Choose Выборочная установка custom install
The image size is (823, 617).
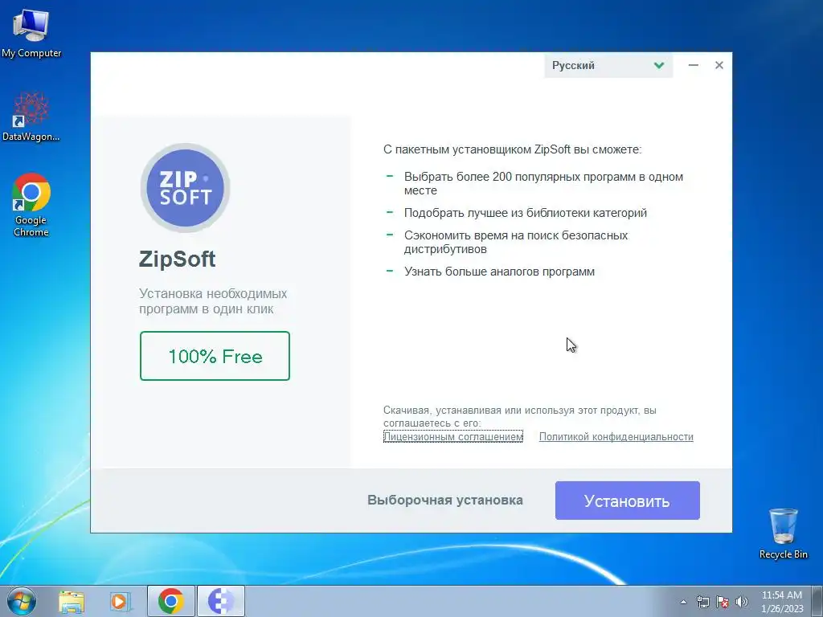click(x=445, y=500)
